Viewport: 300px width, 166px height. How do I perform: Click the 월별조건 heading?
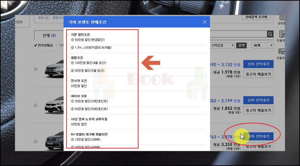(77, 57)
